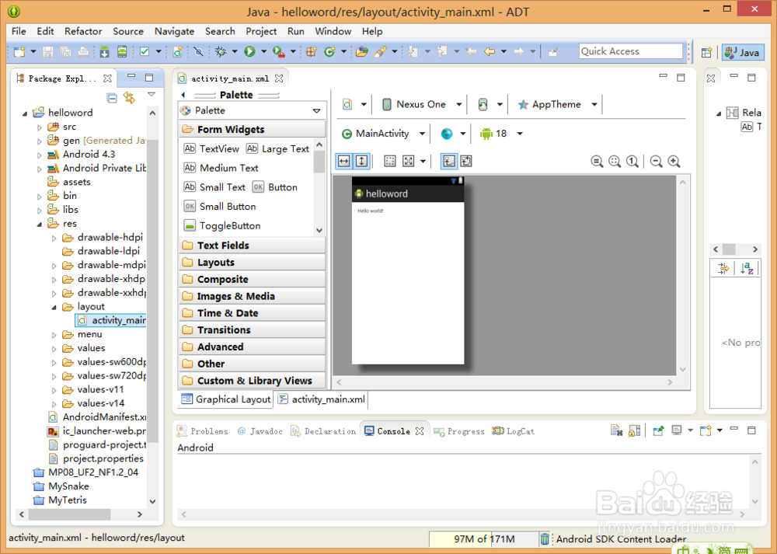Switch to the Problems tab
The height and width of the screenshot is (554, 777).
click(x=203, y=431)
